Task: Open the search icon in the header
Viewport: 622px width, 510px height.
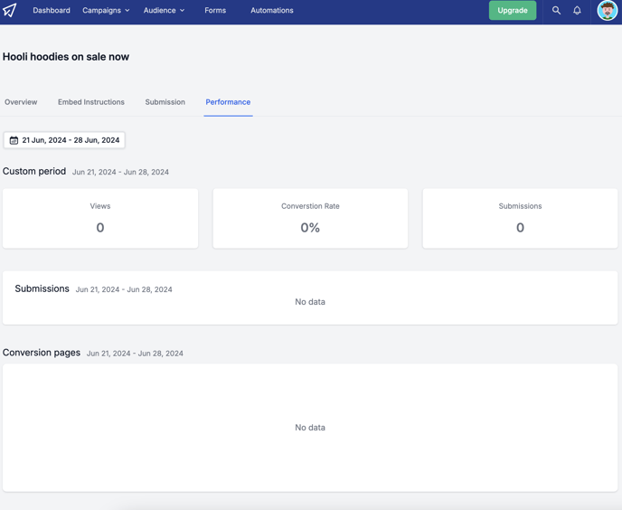Action: pos(556,10)
